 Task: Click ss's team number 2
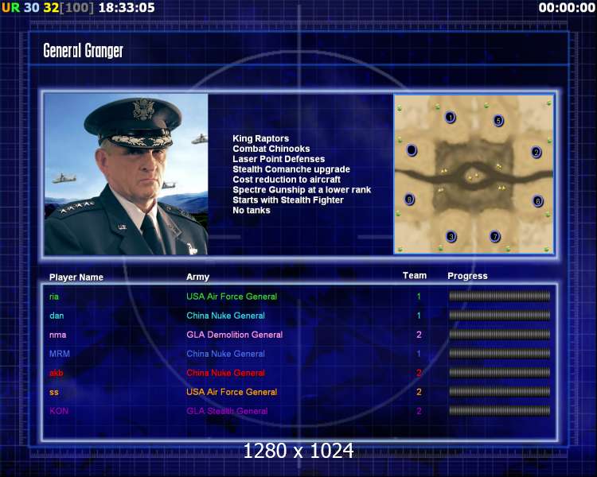tap(419, 392)
